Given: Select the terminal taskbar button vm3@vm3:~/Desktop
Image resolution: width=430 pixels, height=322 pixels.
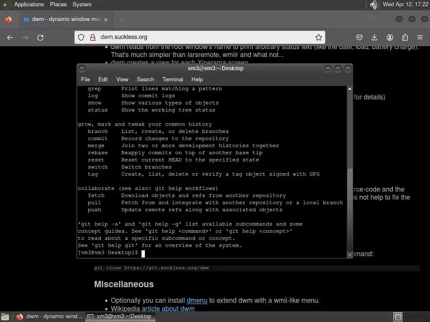Looking at the screenshot, I should point(120,317).
